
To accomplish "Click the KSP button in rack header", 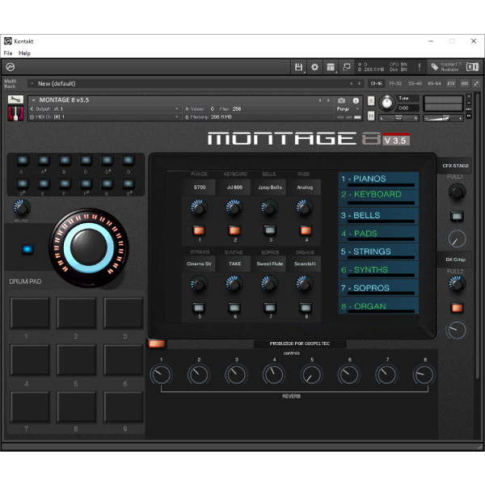I will coord(451,83).
